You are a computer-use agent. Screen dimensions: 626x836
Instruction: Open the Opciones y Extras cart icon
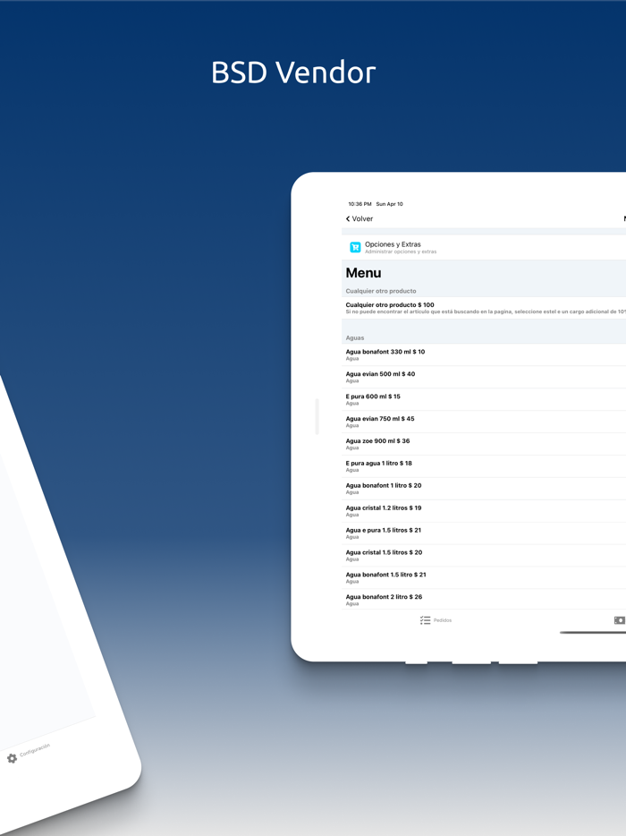(x=355, y=247)
